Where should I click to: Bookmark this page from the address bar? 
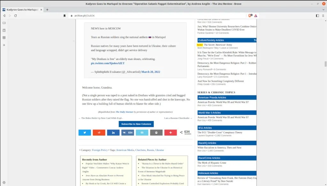pyautogui.click(x=65, y=16)
